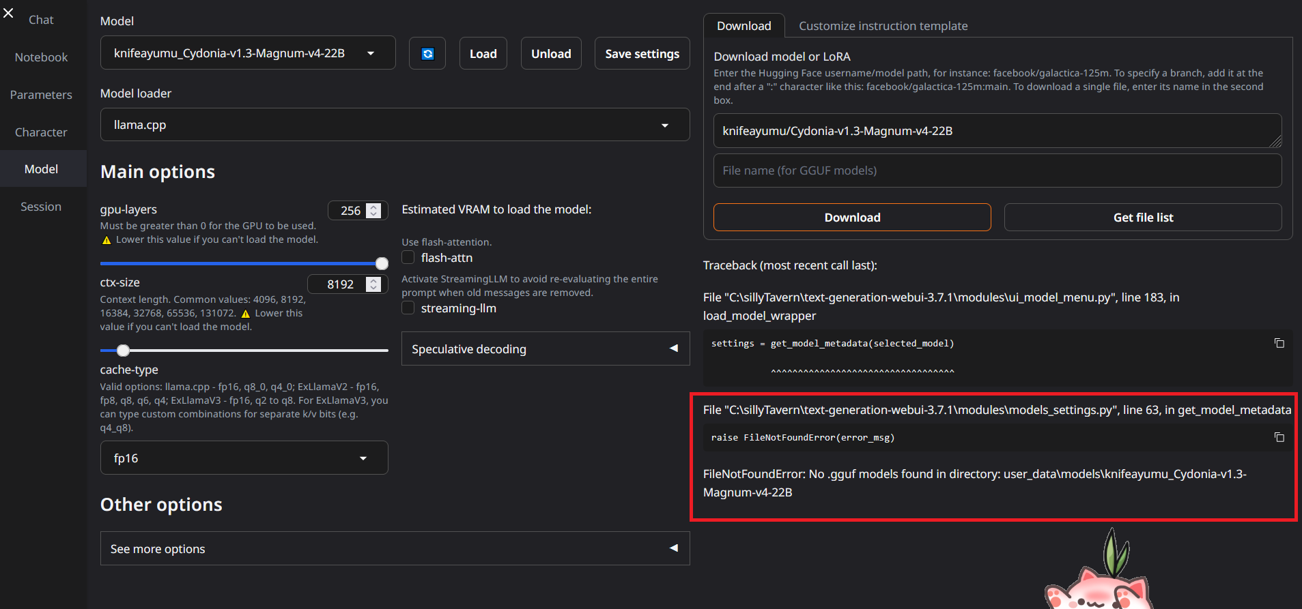Click the gpu-layers slider handle
The height and width of the screenshot is (609, 1302).
click(x=382, y=263)
